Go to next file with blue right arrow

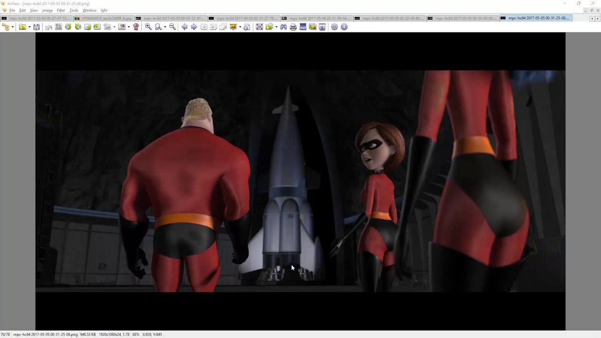point(194,27)
